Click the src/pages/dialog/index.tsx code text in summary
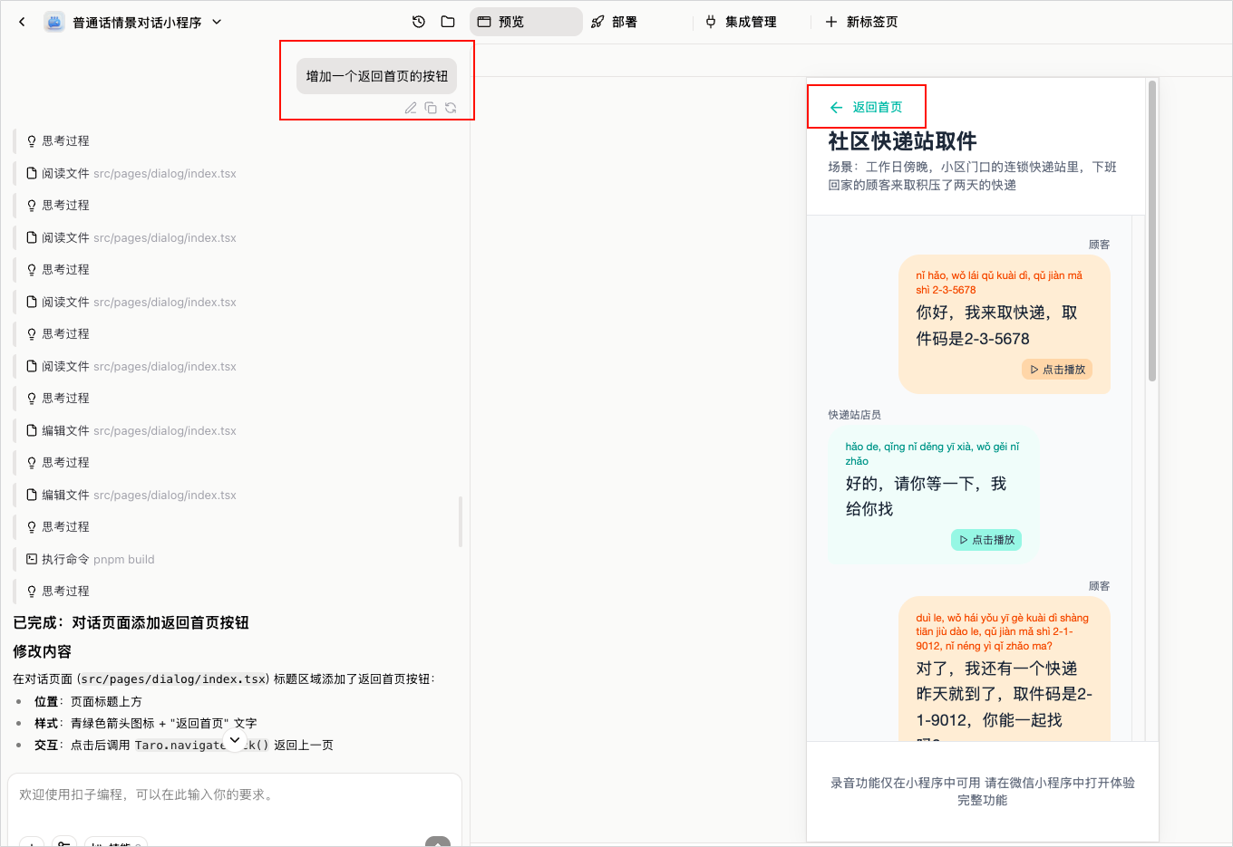Image resolution: width=1233 pixels, height=847 pixels. point(173,679)
